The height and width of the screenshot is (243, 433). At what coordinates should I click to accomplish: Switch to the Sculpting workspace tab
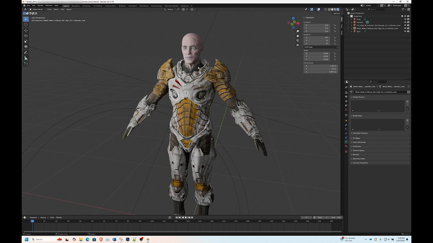86,6
